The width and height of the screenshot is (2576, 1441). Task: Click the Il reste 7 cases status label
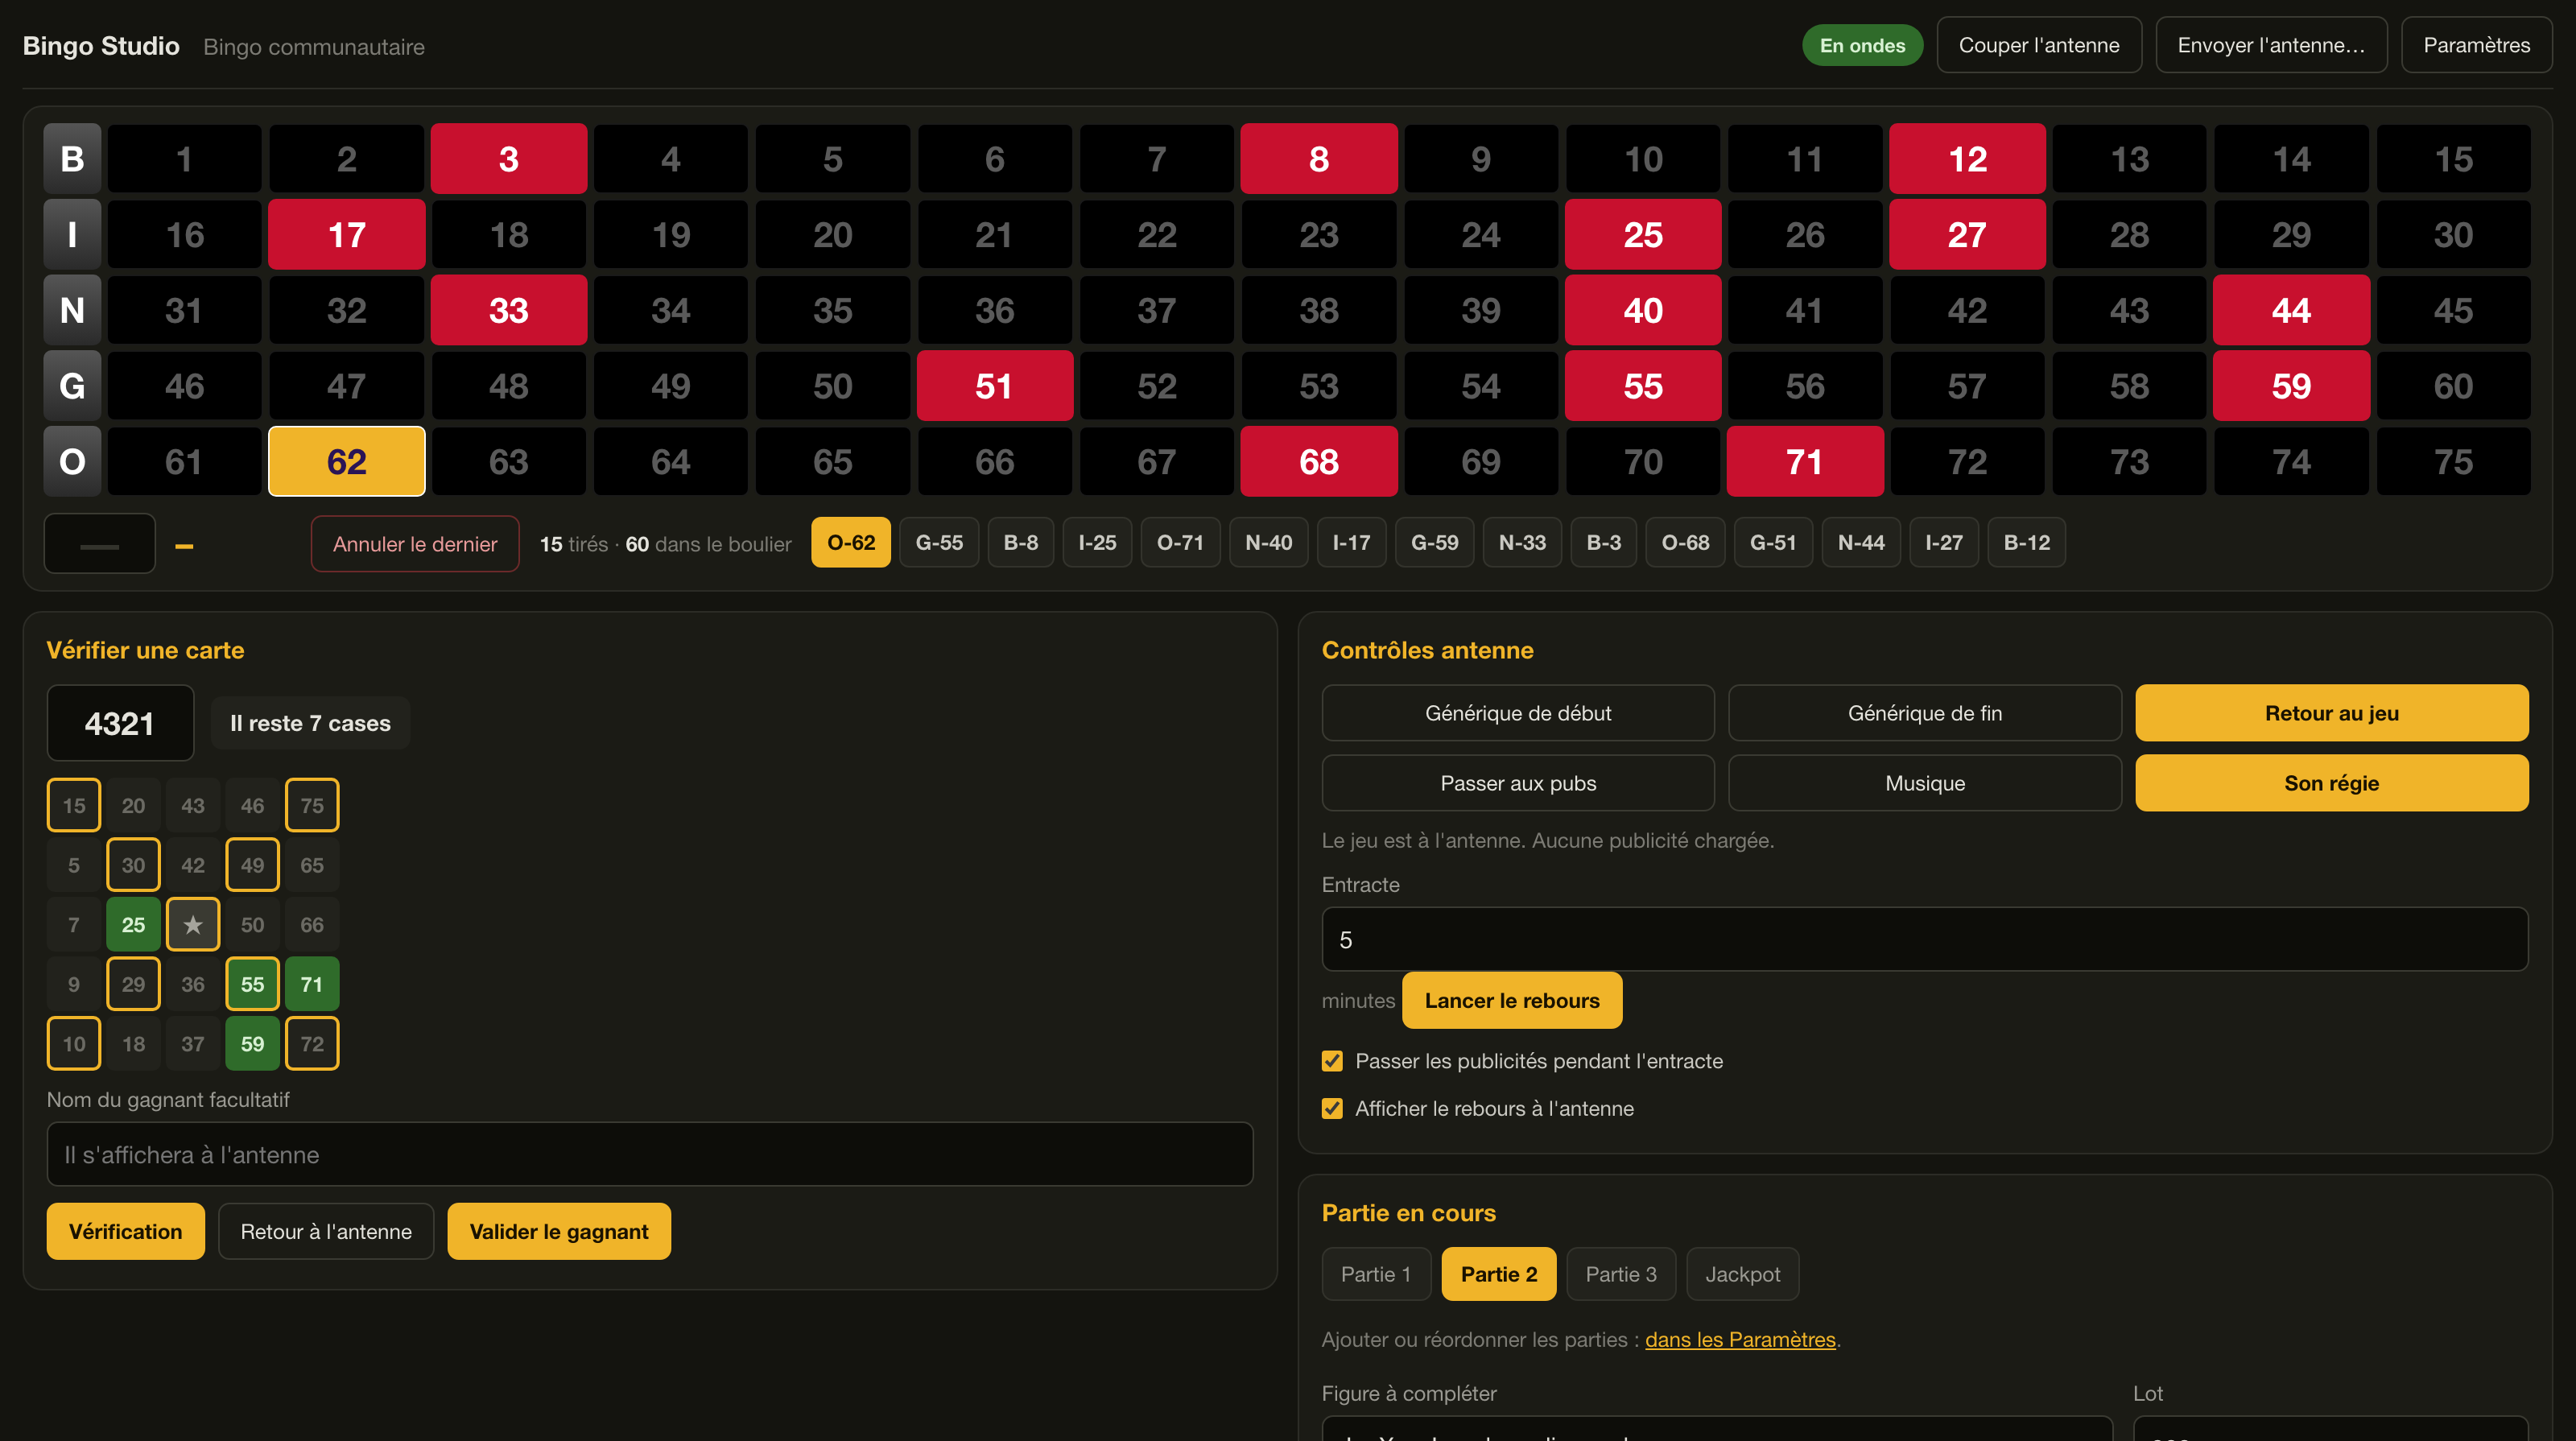pos(310,723)
